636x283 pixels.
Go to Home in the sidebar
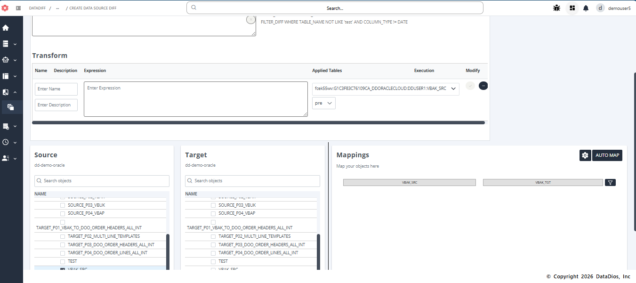(x=6, y=28)
